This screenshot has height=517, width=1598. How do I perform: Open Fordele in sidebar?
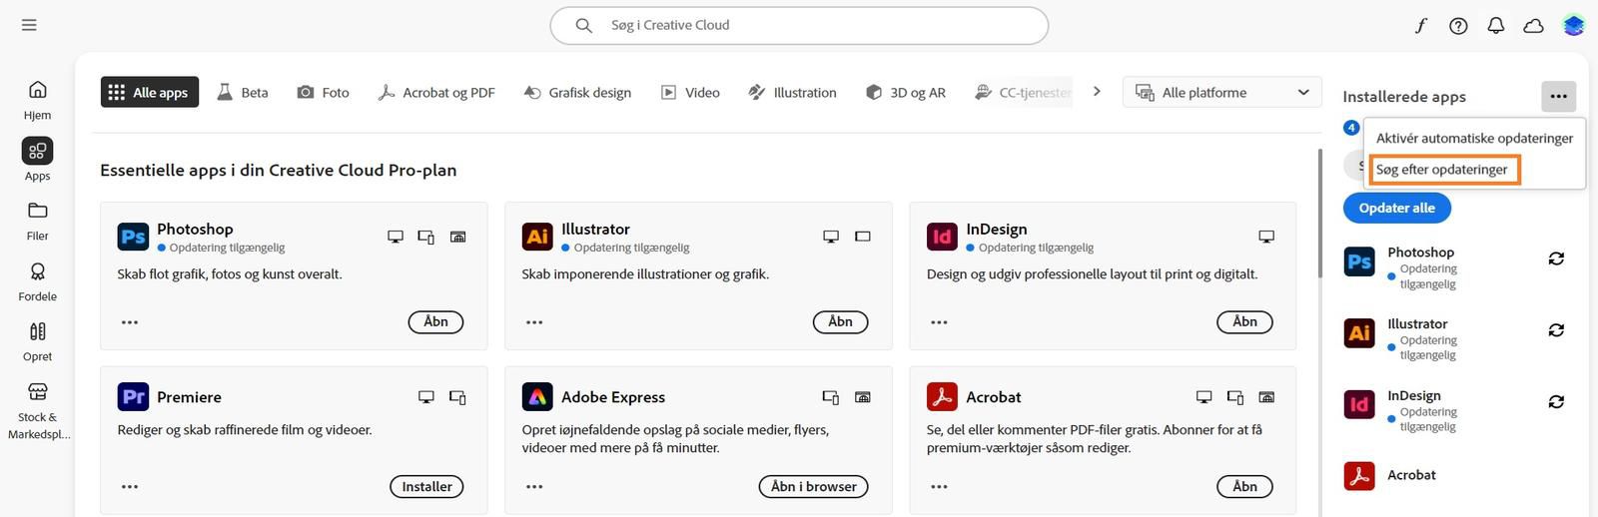click(37, 281)
